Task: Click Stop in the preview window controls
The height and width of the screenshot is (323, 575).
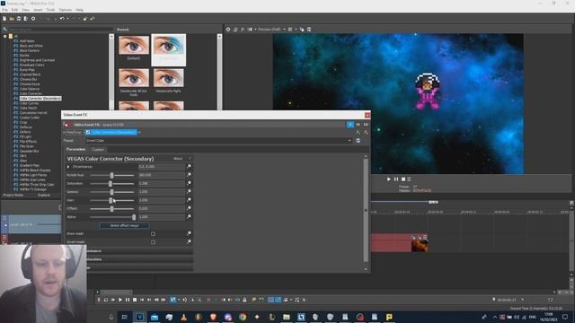Action: coord(403,179)
